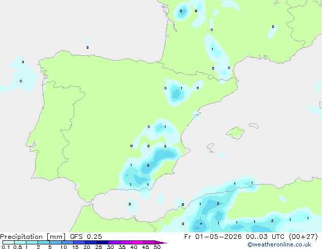Click the '25' legend scale label
Viewport: 322px width, 249px height.
point(99,247)
